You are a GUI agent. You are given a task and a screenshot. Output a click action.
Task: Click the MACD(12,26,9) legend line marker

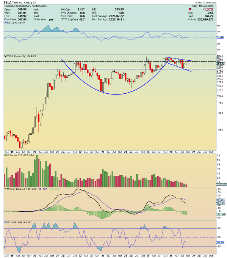point(5,189)
